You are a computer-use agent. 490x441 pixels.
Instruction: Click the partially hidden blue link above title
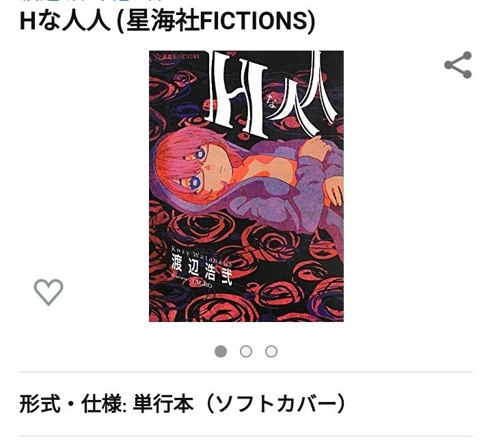coord(91,1)
